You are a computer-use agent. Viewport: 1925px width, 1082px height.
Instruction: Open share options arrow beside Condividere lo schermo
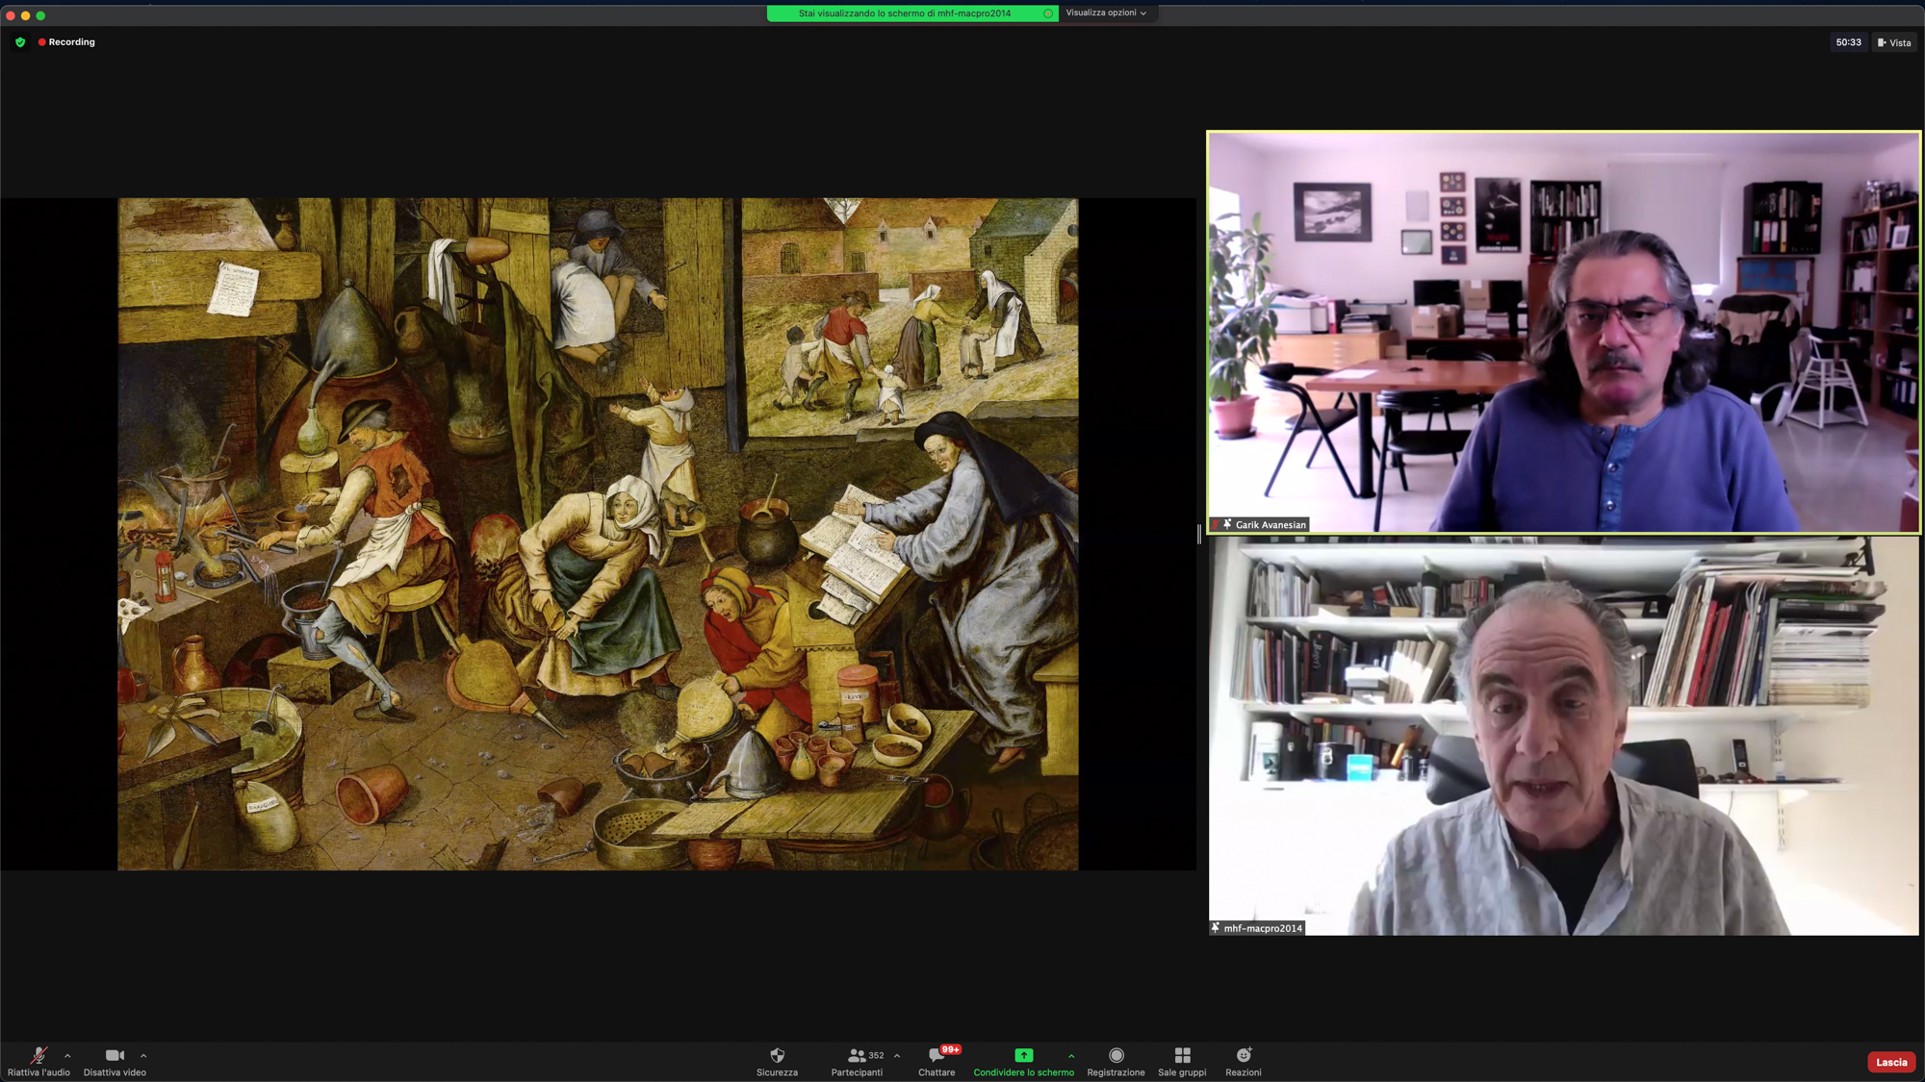(x=1071, y=1056)
